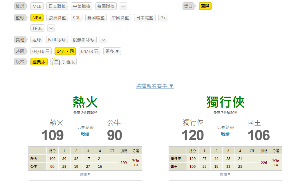Switch date to 04/17 四
Image resolution: width=296 pixels, height=188 pixels.
(x=65, y=51)
